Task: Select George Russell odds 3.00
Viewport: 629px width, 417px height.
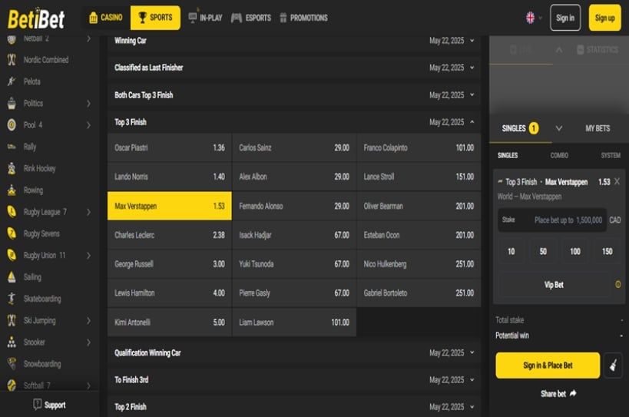Action: tap(169, 264)
